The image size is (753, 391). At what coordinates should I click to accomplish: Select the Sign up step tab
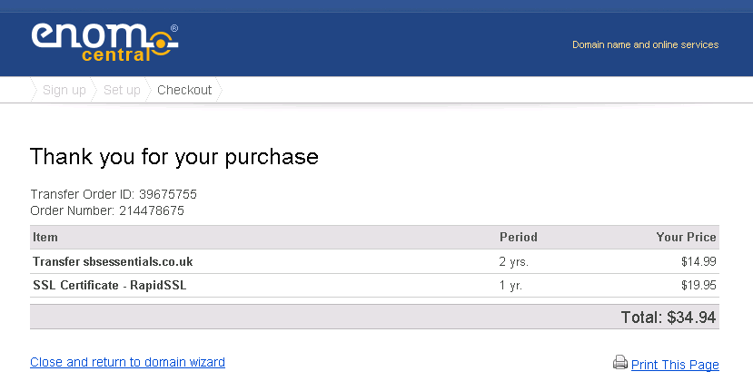[64, 90]
